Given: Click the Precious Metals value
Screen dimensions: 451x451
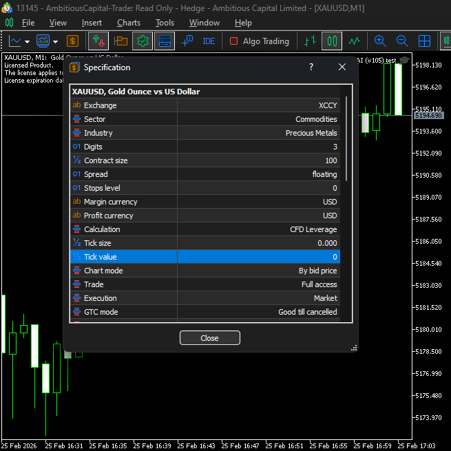Looking at the screenshot, I should point(311,133).
